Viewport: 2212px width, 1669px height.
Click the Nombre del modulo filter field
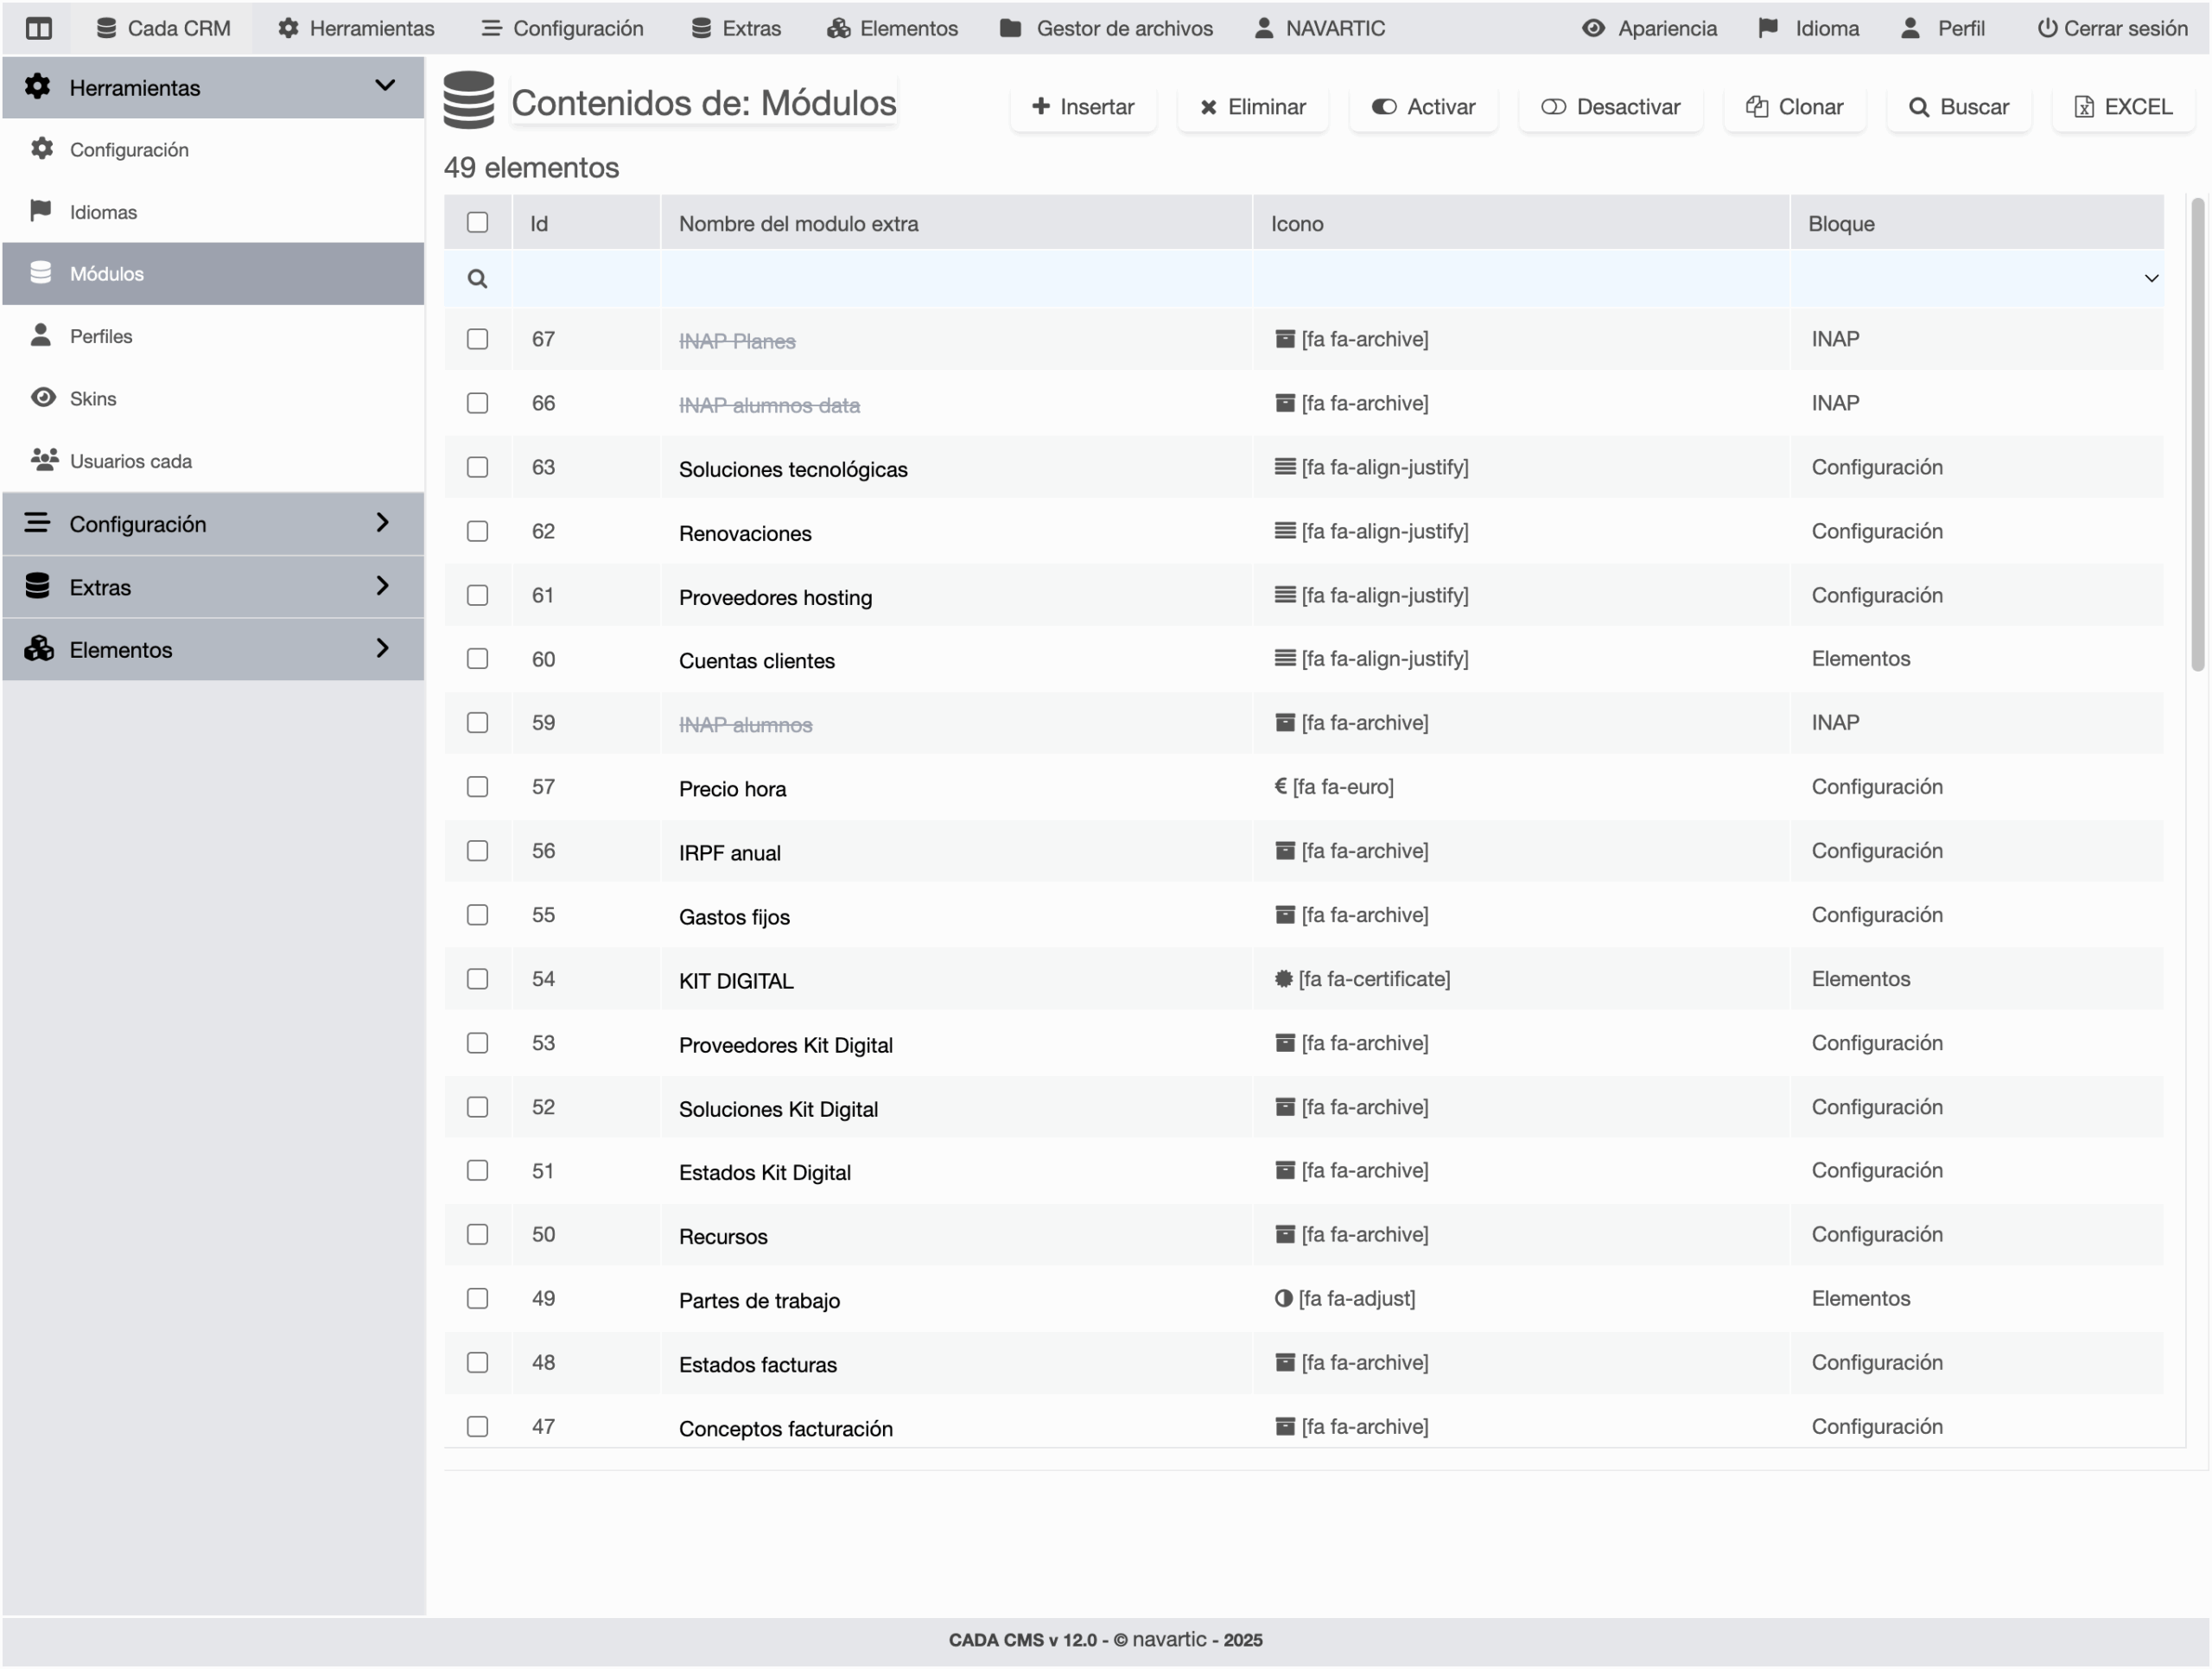[955, 279]
